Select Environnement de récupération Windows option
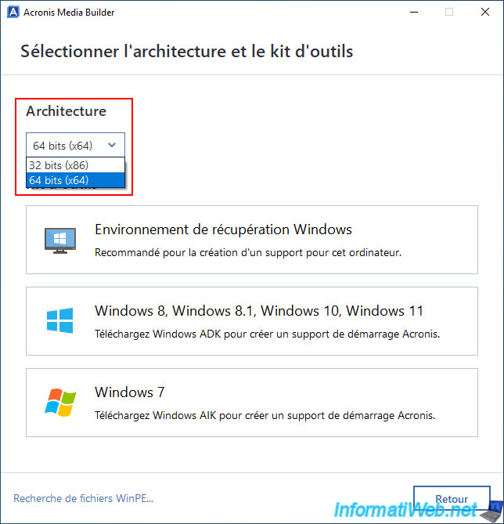Image resolution: width=504 pixels, height=524 pixels. 251,240
